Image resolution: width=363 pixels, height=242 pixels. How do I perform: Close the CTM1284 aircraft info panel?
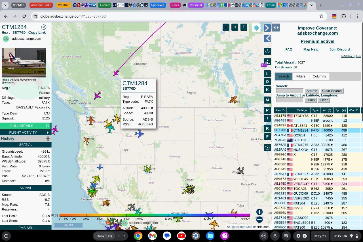pyautogui.click(x=44, y=27)
